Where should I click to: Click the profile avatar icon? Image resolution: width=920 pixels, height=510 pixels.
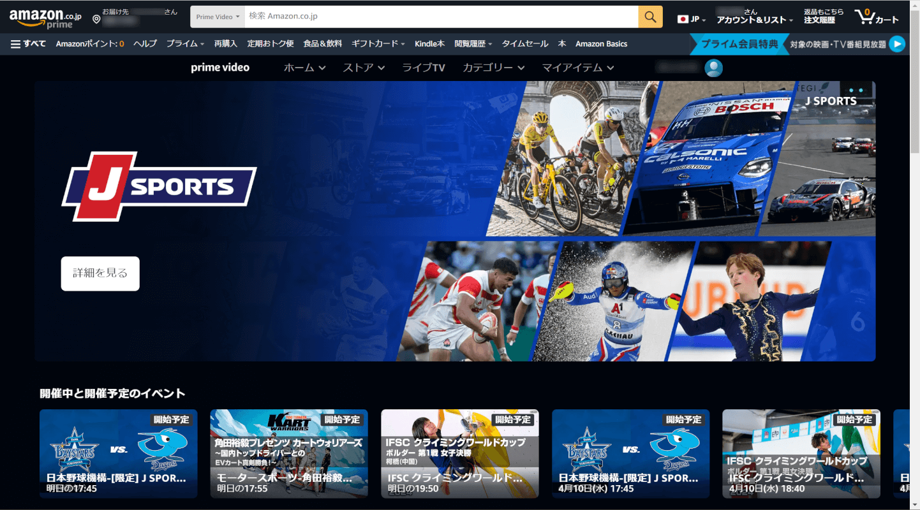point(714,68)
